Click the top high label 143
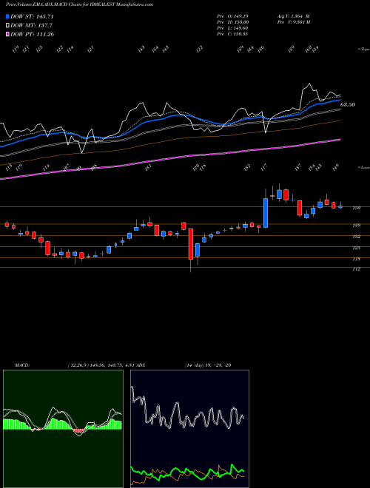The height and width of the screenshot is (488, 370). tap(141, 49)
